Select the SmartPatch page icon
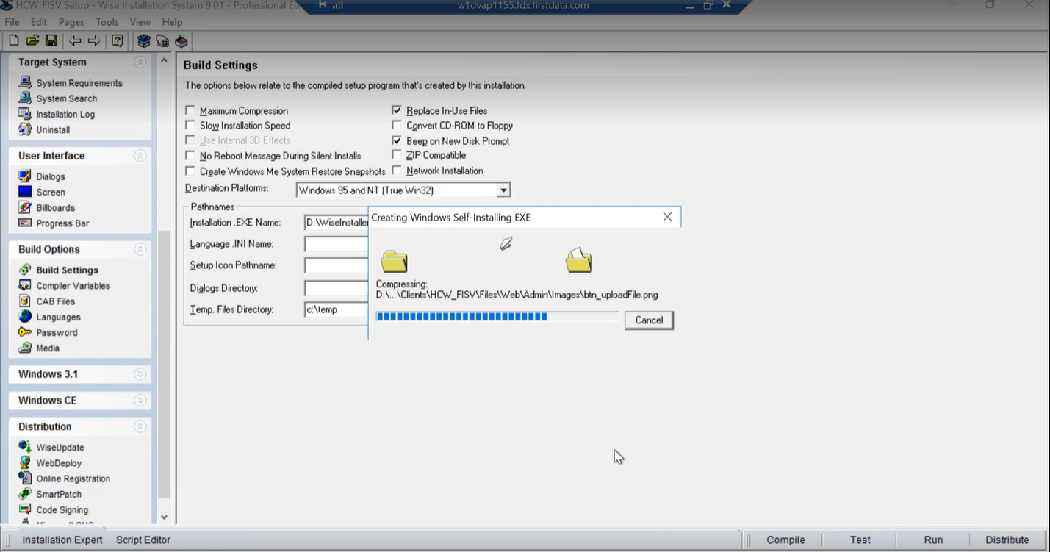The height and width of the screenshot is (552, 1050). pos(25,494)
